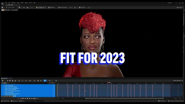Click the toolbar Stop simulation button
This screenshot has height=104, width=185.
[x=41, y=8]
